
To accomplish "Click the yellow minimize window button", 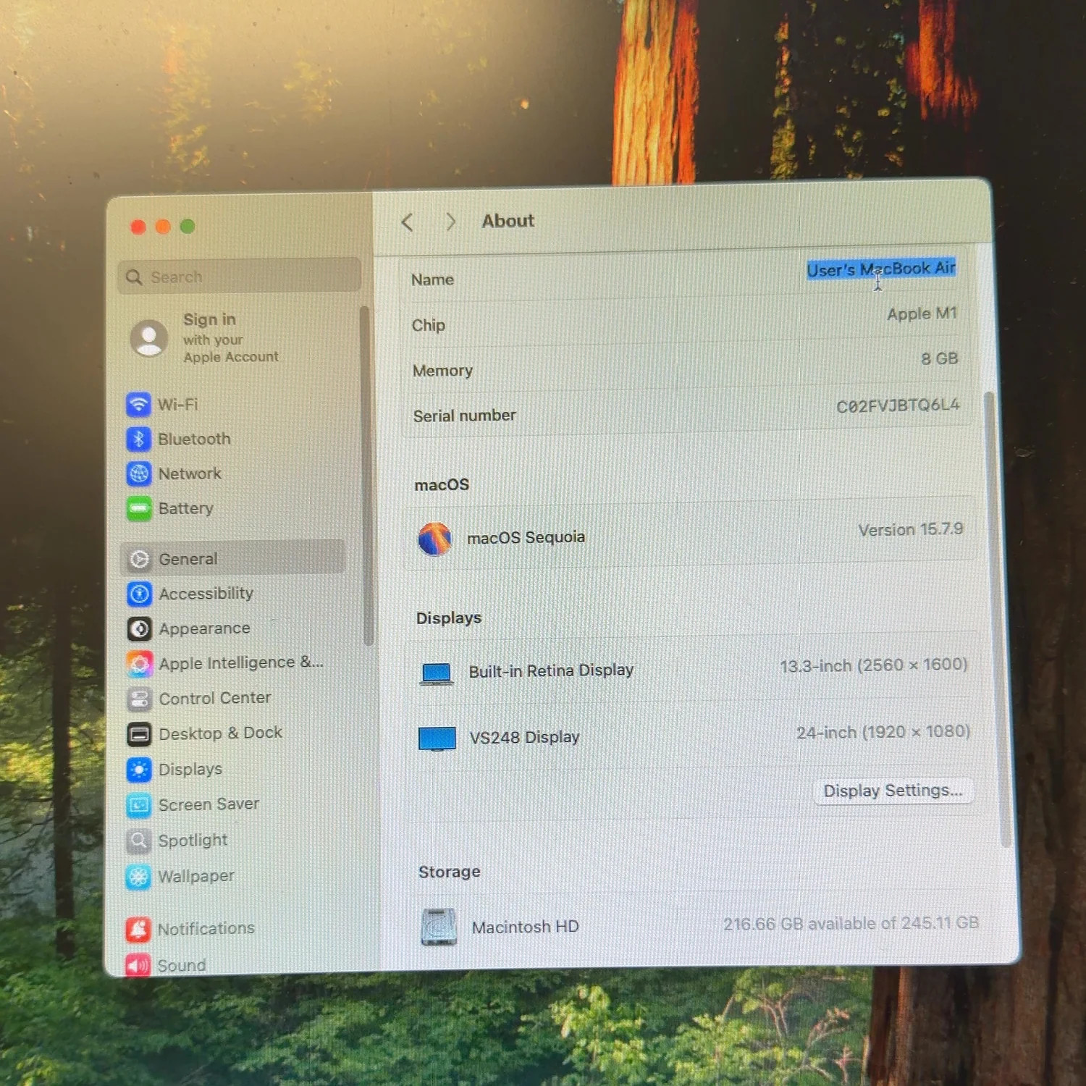I will (x=163, y=227).
